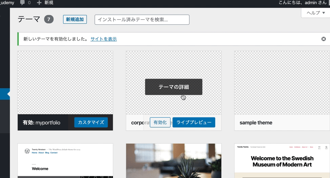330x178 pixels.
Task: Click the comments bubble icon in admin bar
Action: [x=22, y=2]
